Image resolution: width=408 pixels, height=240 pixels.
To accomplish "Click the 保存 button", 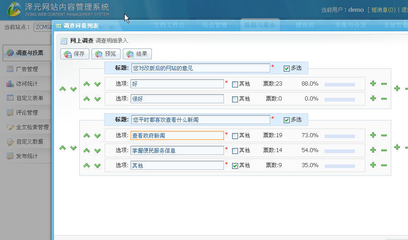I will (75, 54).
